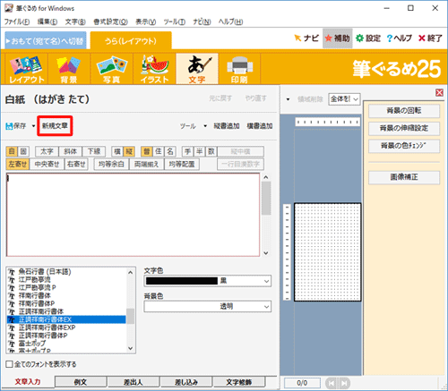Align text with 中央寄せ
448x391 pixels.
coord(47,164)
